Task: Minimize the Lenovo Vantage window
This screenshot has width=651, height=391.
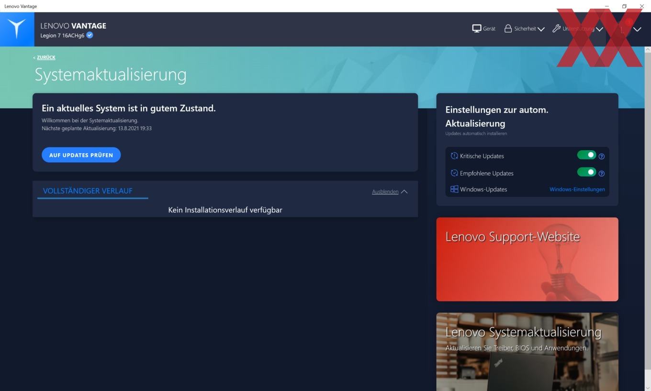Action: (x=607, y=6)
